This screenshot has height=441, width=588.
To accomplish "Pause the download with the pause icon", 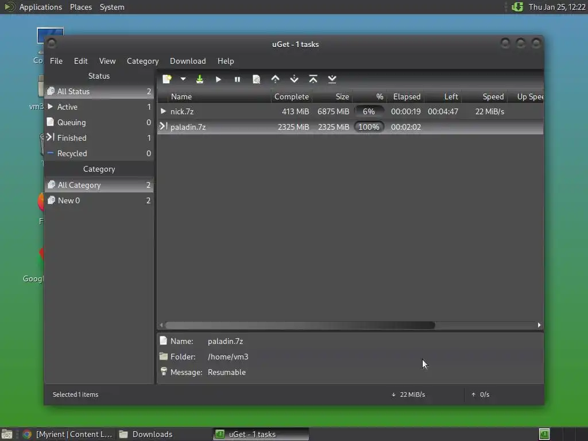I will [237, 79].
